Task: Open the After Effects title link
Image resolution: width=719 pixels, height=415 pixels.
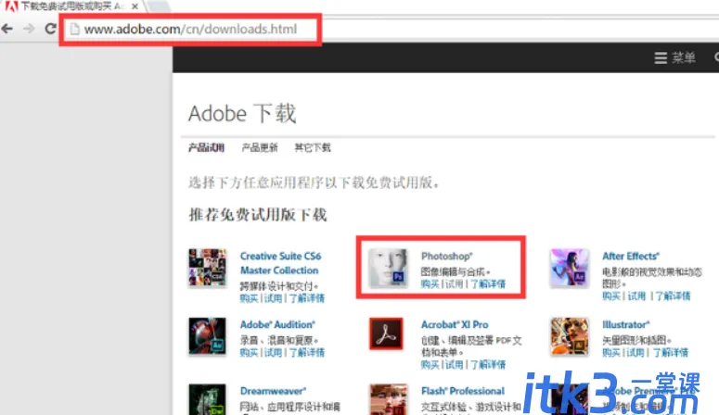Action: point(631,256)
